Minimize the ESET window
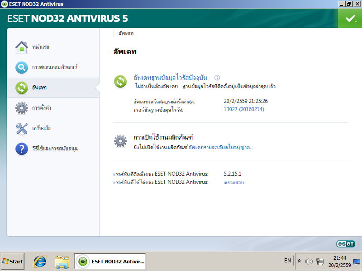 click(x=342, y=4)
